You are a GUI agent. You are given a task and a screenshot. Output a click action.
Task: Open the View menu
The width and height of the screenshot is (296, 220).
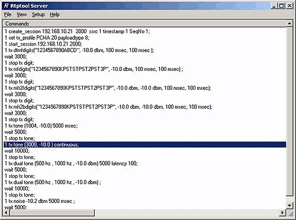pyautogui.click(x=21, y=15)
